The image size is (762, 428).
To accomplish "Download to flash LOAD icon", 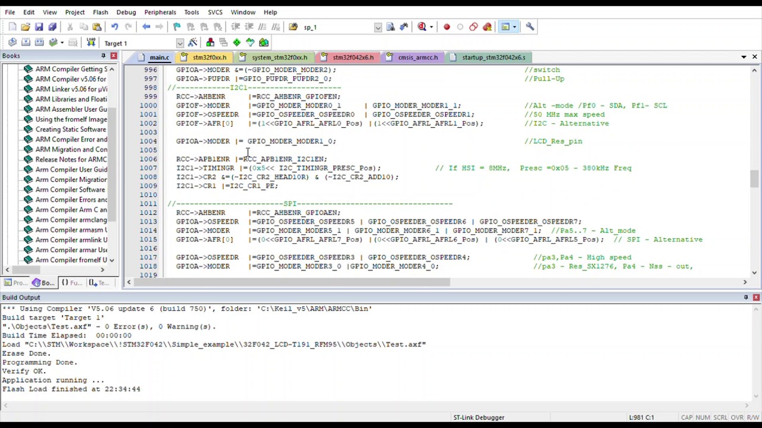I will [90, 43].
